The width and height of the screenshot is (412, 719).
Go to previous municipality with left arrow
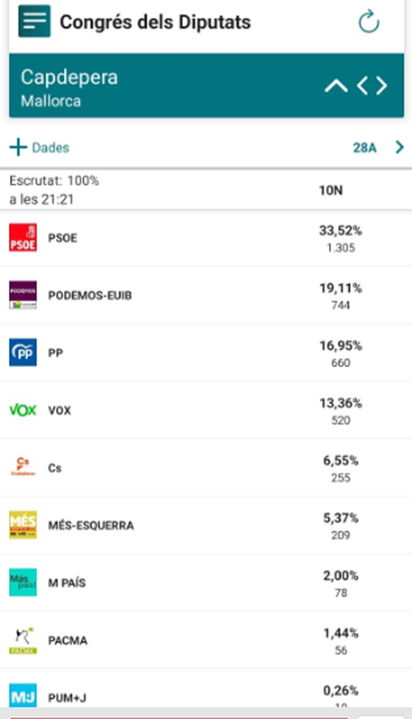(x=363, y=86)
